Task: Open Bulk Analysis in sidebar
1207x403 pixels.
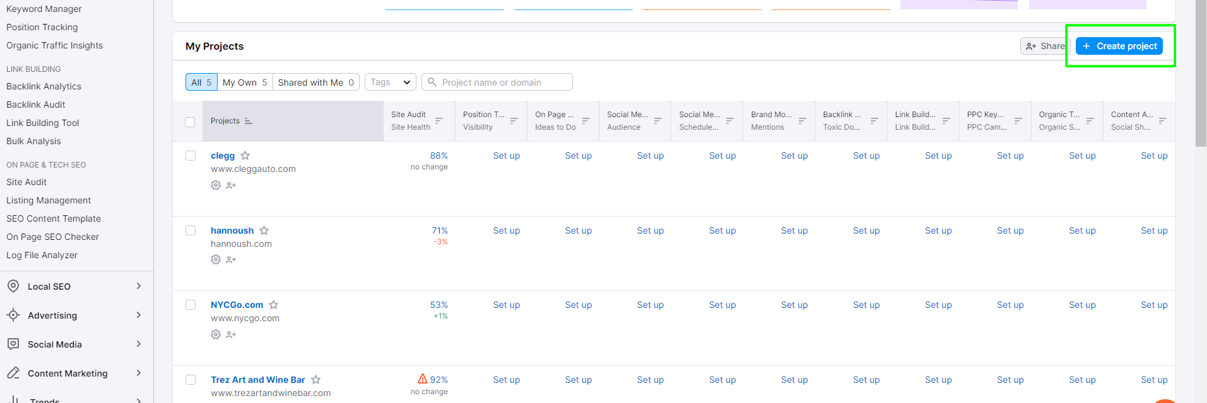Action: tap(33, 141)
